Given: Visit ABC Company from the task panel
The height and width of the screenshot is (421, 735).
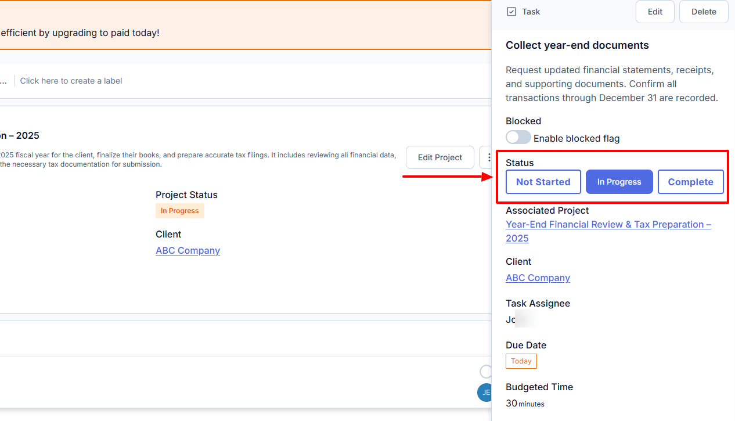Looking at the screenshot, I should (x=538, y=278).
